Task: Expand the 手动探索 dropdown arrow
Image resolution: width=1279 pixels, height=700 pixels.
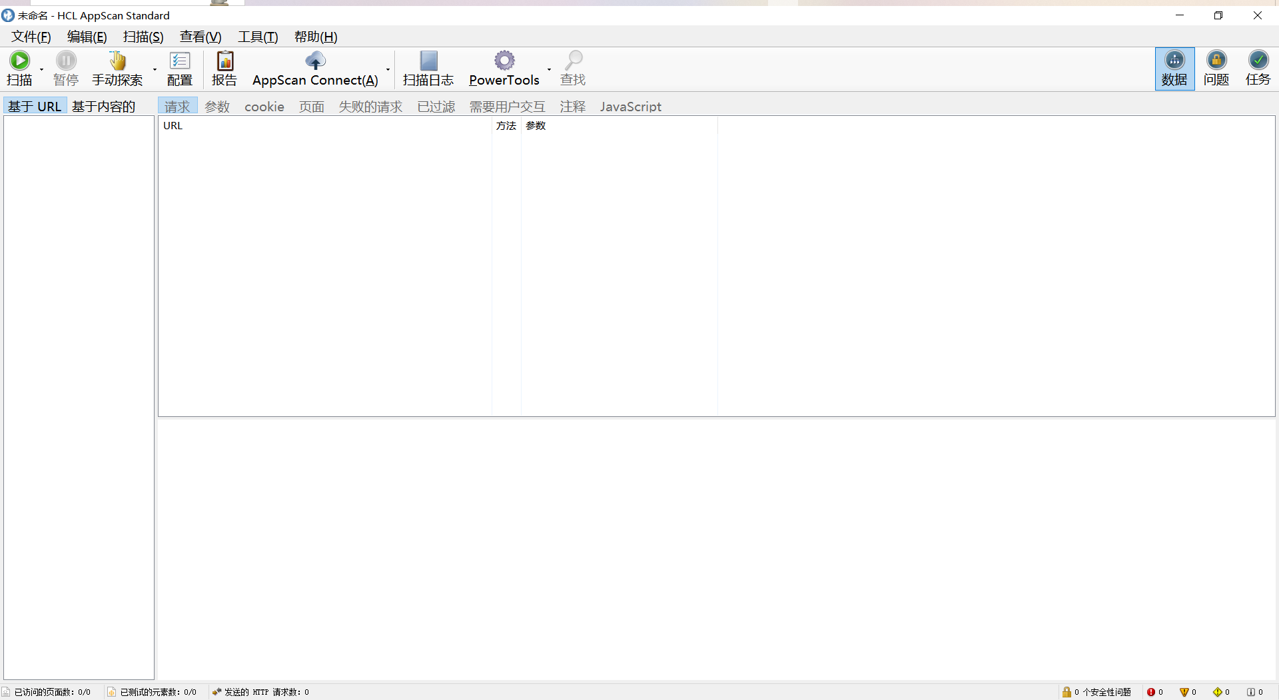Action: (155, 69)
